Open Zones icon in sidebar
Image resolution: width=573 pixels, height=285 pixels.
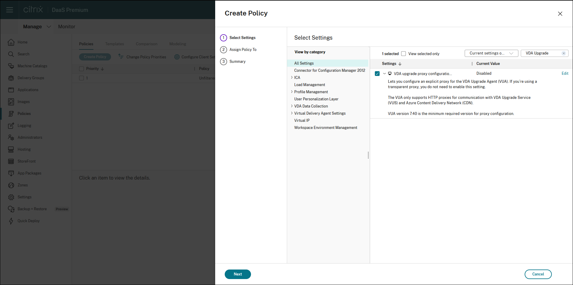coord(11,185)
